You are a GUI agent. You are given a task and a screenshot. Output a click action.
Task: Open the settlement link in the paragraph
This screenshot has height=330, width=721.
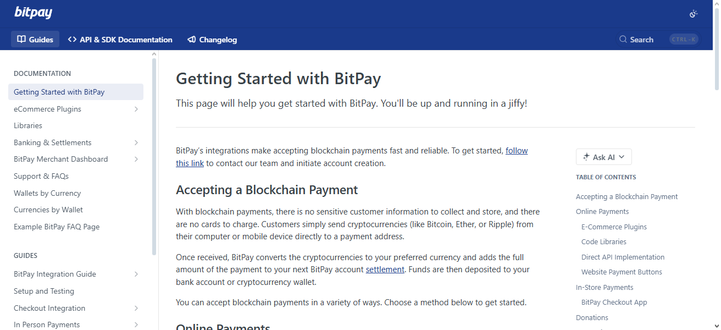385,269
